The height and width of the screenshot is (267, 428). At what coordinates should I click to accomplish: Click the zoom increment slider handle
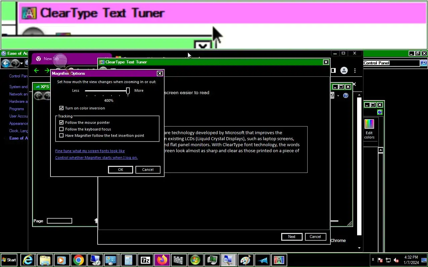tap(128, 91)
